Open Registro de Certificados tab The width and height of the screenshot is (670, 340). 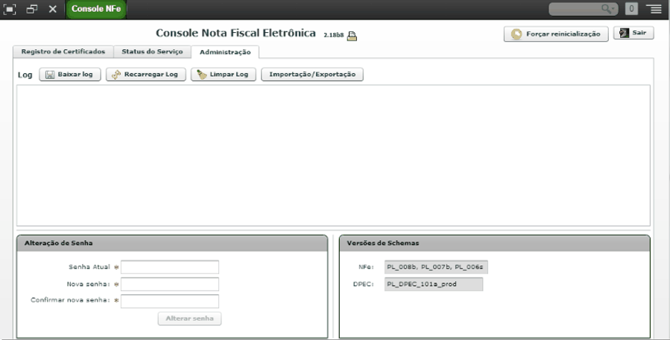(63, 51)
